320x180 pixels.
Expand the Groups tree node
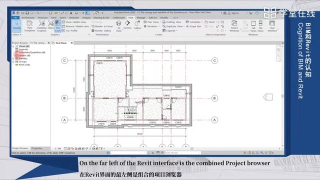[13, 61]
